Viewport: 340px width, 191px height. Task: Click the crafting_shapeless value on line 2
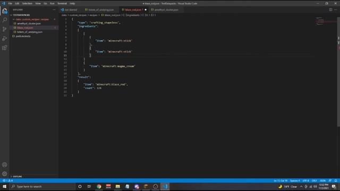(104, 22)
